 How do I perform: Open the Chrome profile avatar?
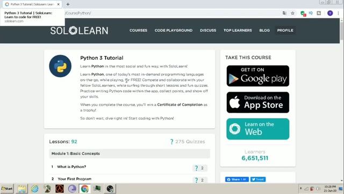pyautogui.click(x=330, y=13)
